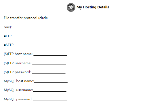Click the MySQL username blank line

point(50,91)
